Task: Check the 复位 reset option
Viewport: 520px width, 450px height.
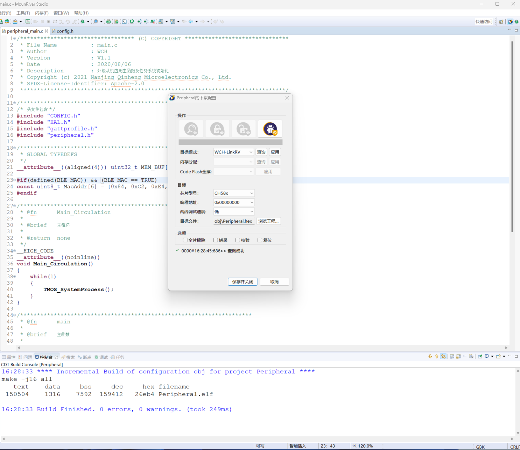Action: (260, 240)
